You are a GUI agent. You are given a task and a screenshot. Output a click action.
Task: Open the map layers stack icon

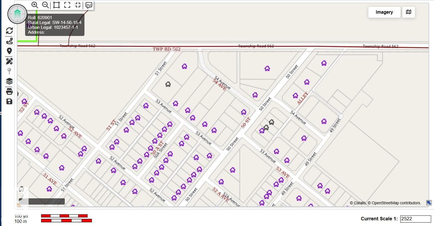(x=9, y=81)
